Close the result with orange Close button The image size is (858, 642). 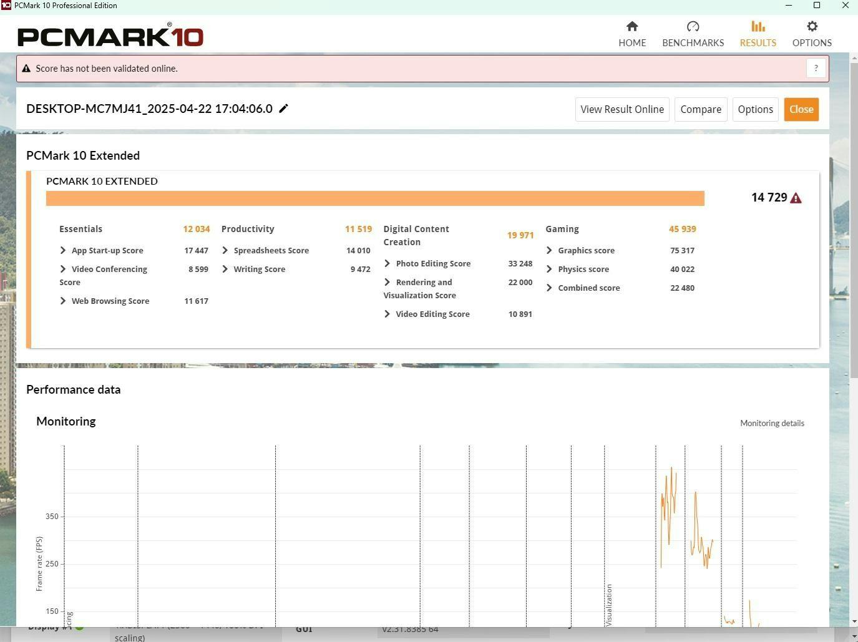(x=801, y=109)
